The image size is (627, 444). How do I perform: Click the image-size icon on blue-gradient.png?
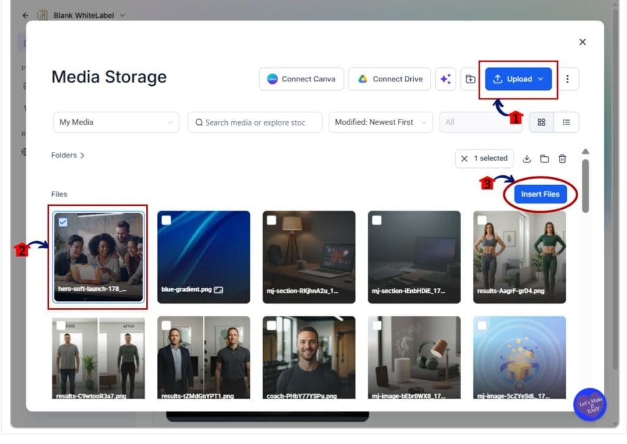click(219, 290)
